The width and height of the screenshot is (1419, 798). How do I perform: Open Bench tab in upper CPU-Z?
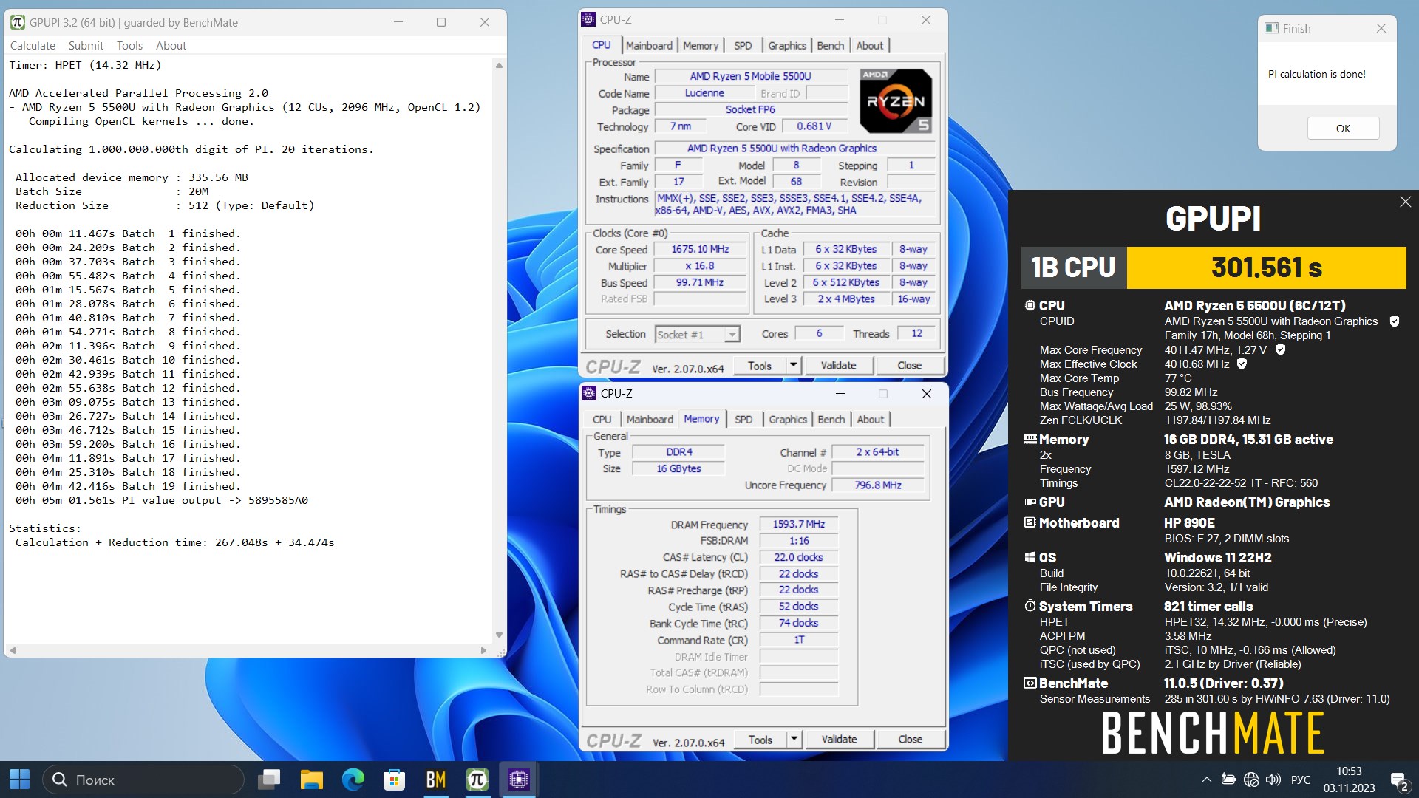coord(830,45)
